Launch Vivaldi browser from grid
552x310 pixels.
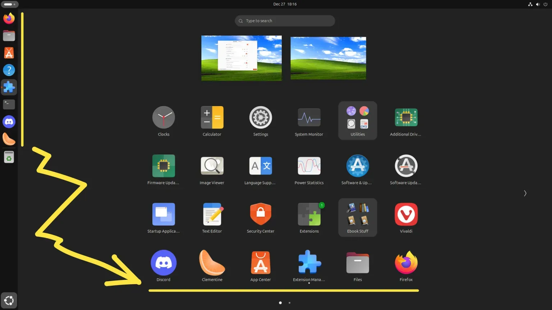click(406, 218)
